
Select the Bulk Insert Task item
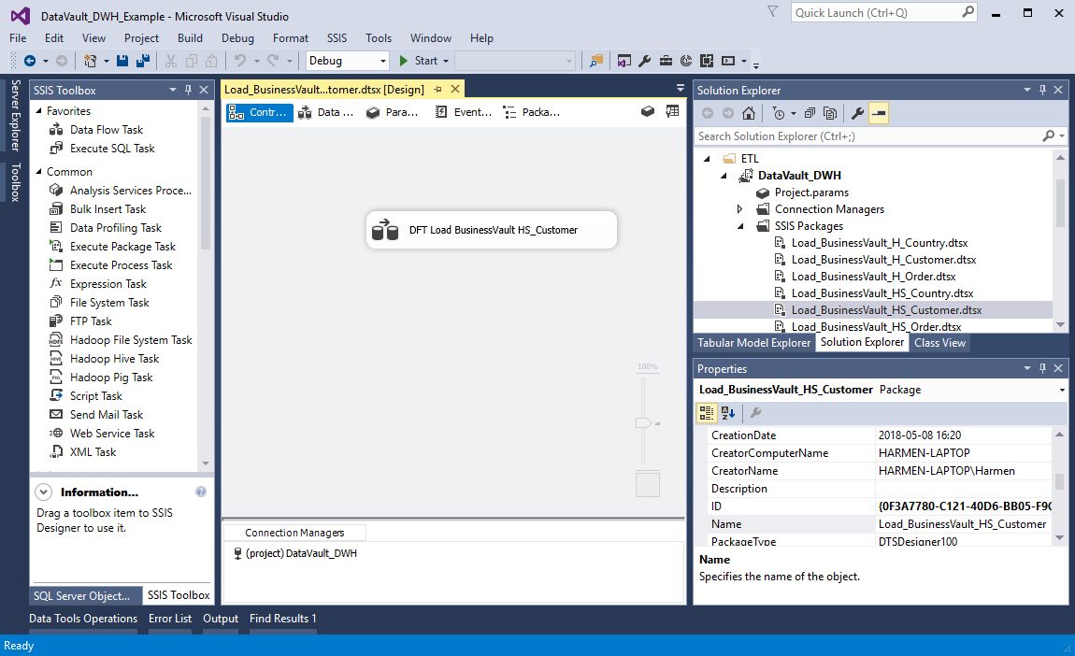coord(107,209)
